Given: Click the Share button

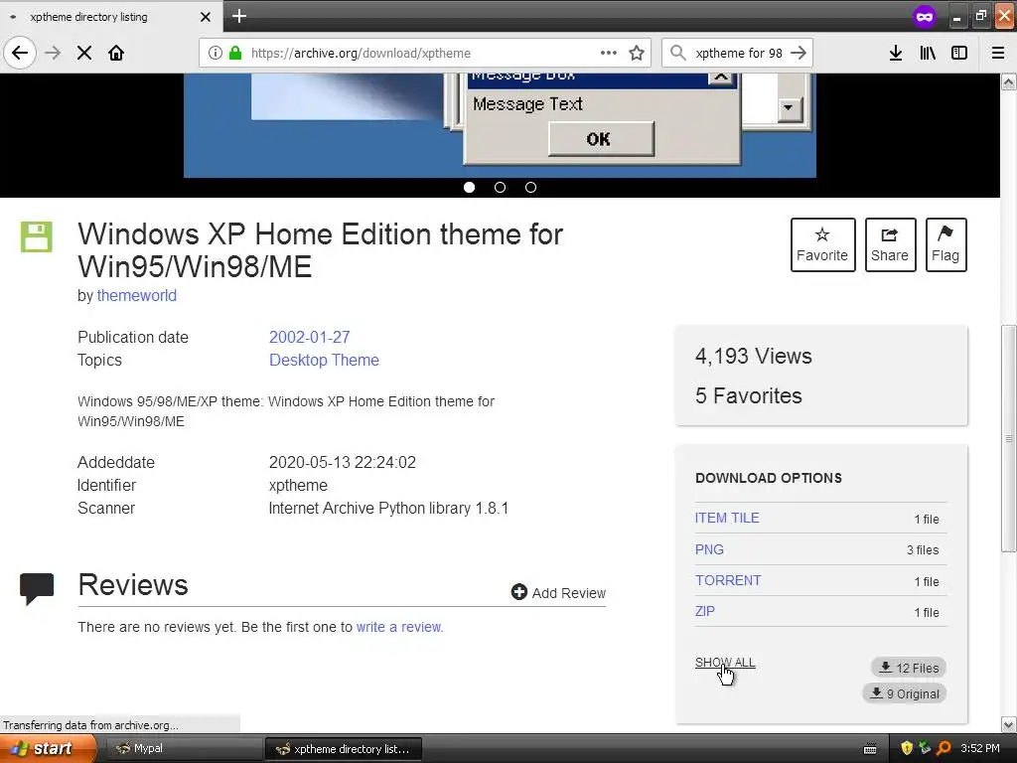Looking at the screenshot, I should coord(890,244).
